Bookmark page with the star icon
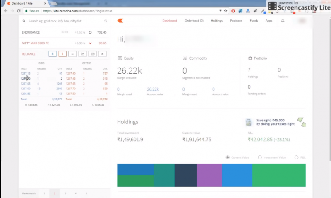 (x=225, y=11)
